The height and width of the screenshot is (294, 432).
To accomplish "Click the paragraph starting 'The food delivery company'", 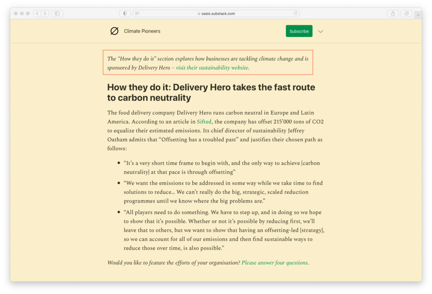I will [x=215, y=130].
